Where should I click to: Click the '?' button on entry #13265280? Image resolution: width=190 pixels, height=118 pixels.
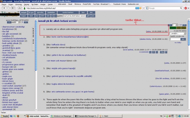pos(166,52)
